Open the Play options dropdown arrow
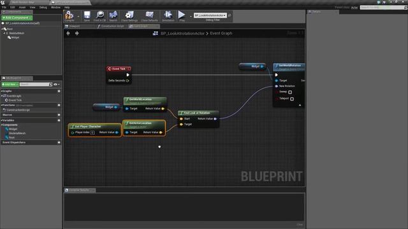This screenshot has height=229, width=408. 191,17
